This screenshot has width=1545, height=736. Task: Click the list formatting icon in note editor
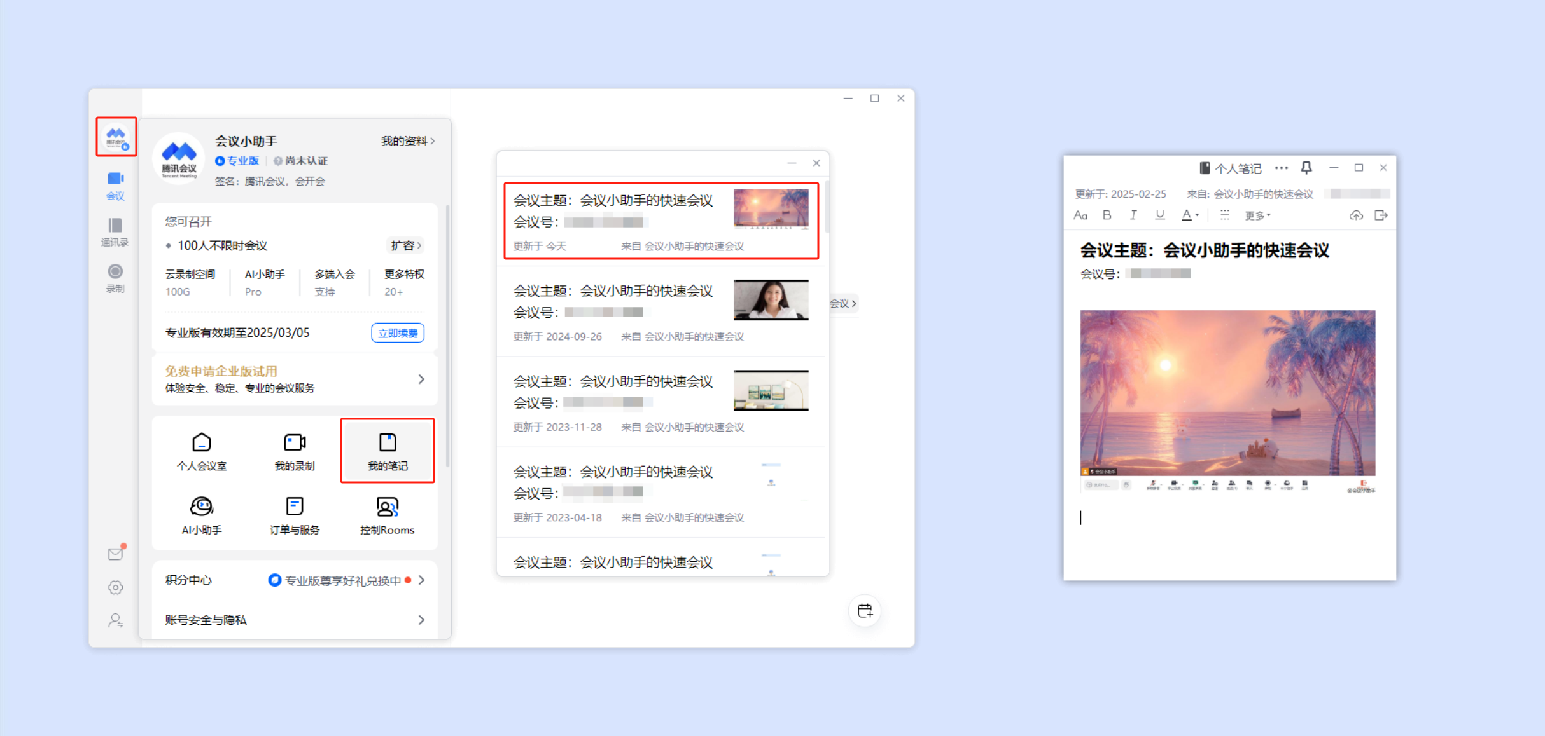pyautogui.click(x=1225, y=215)
